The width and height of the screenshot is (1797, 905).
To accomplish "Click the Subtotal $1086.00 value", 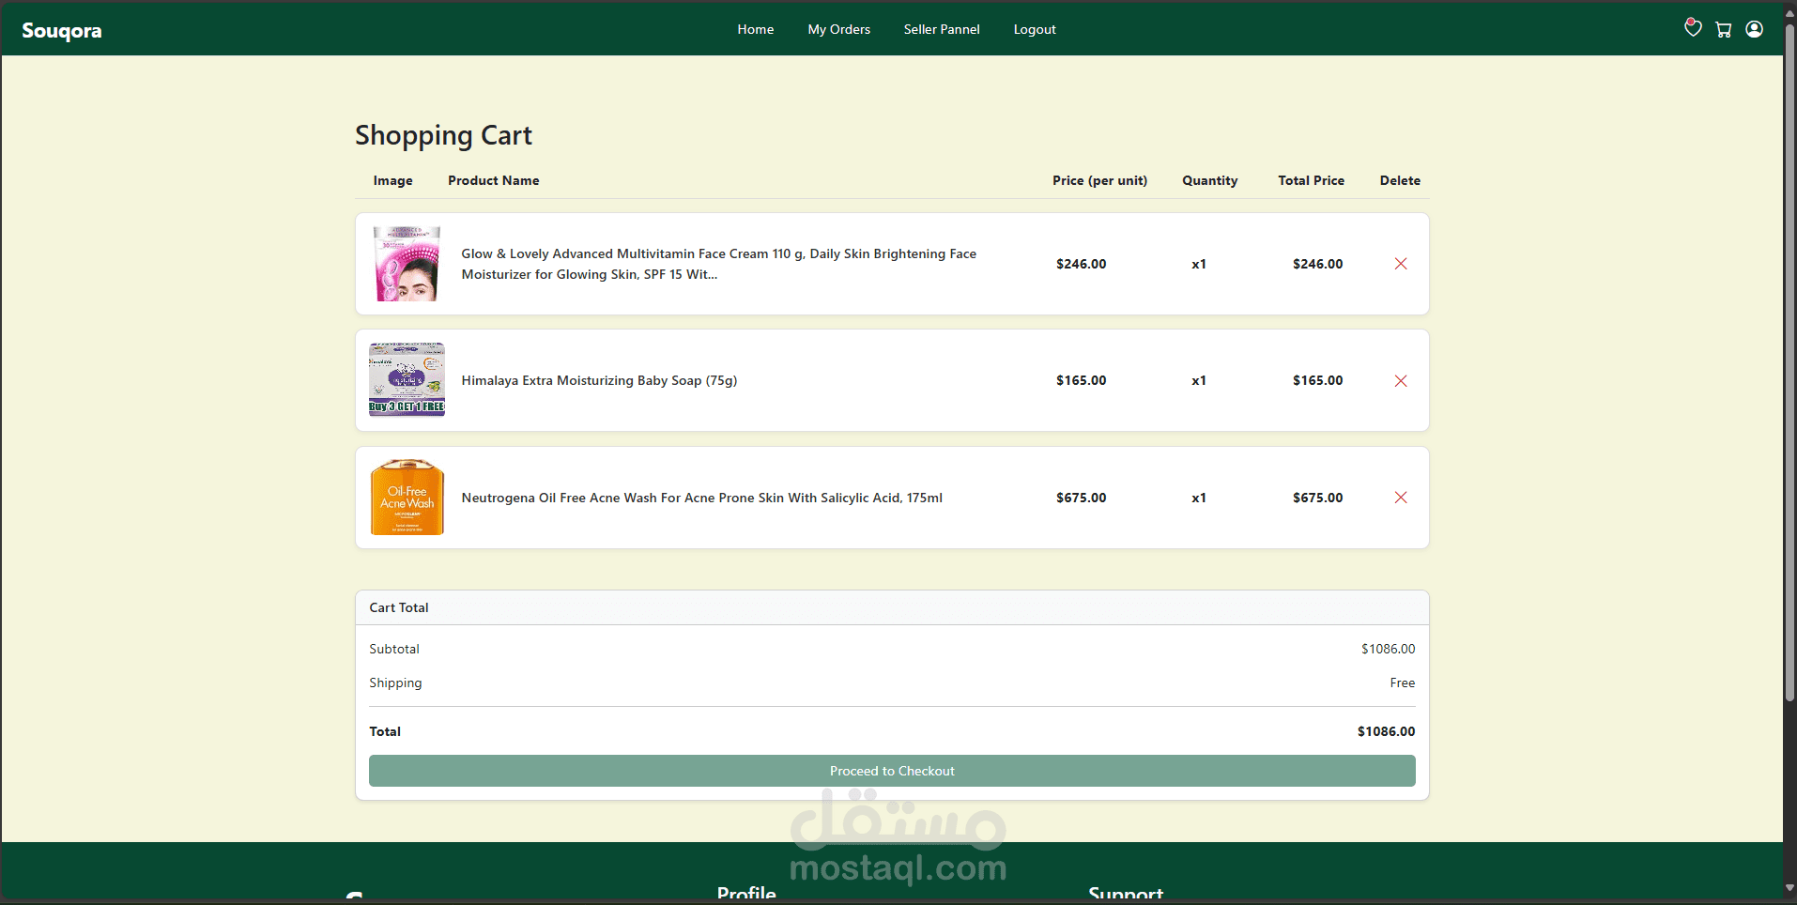I will tap(1389, 649).
